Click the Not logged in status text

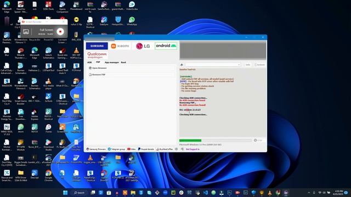coord(193,149)
